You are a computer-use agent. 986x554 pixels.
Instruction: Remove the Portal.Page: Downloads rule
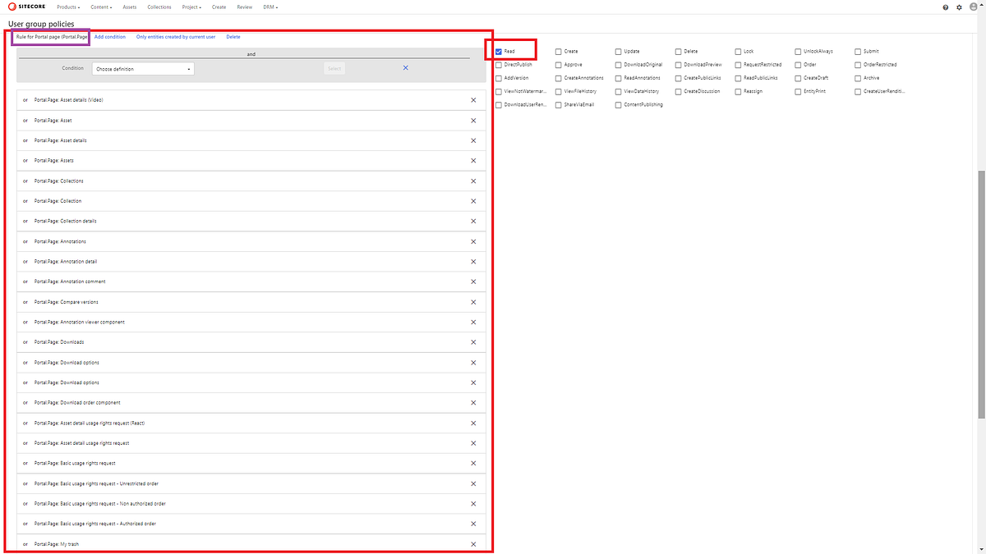coord(473,342)
